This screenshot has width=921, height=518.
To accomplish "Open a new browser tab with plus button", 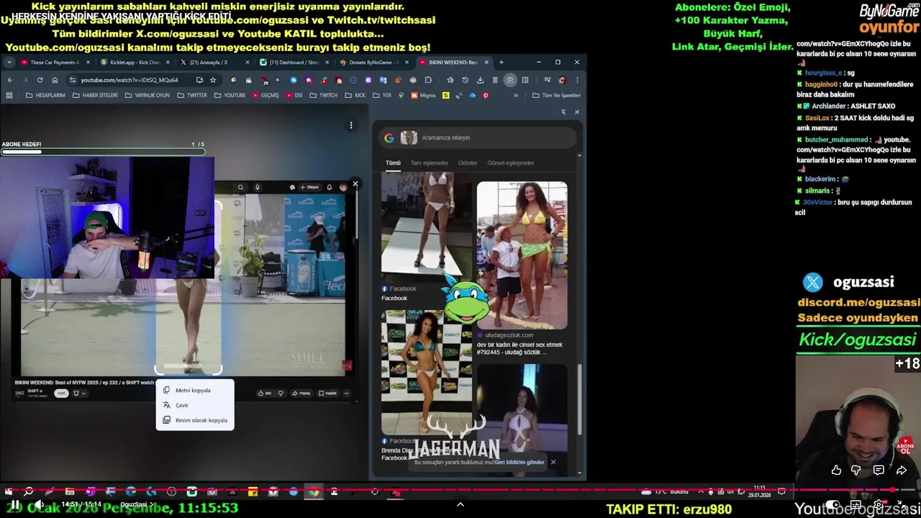I will tap(502, 63).
